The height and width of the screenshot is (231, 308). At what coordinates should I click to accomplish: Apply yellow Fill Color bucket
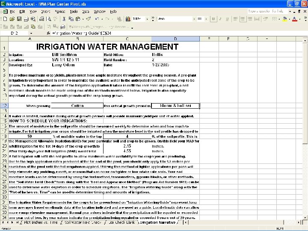tap(284, 19)
